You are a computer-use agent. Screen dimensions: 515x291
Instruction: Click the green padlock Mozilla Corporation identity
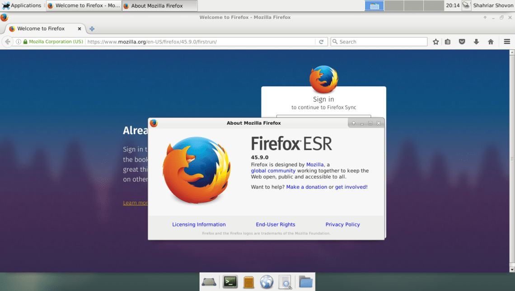(x=53, y=42)
